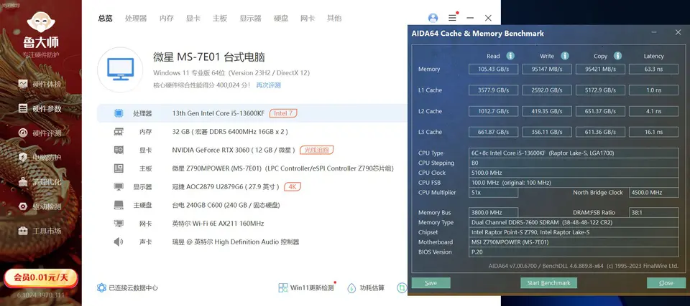The width and height of the screenshot is (690, 306).
Task: Click the North Bridge Clock field
Action: click(653, 193)
